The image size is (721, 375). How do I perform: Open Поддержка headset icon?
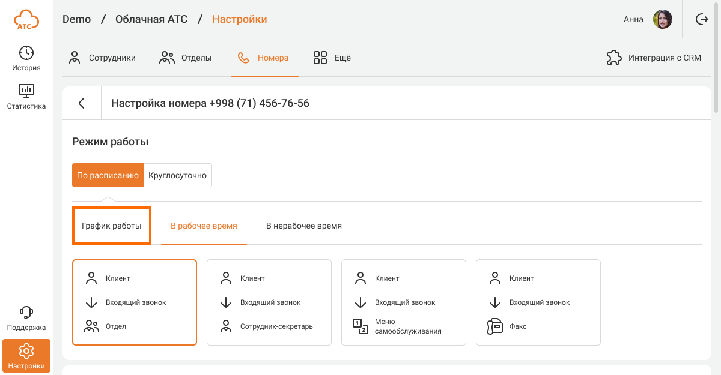pos(26,313)
